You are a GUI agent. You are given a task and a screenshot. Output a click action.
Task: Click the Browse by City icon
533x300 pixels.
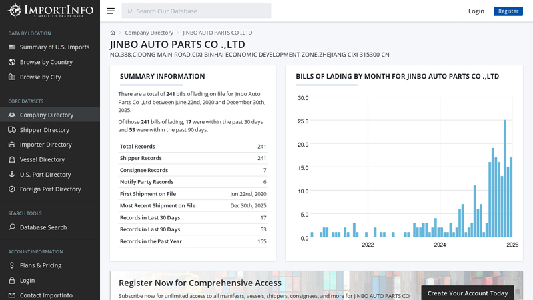pyautogui.click(x=12, y=77)
